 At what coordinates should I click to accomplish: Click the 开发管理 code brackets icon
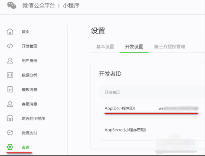click(10, 46)
